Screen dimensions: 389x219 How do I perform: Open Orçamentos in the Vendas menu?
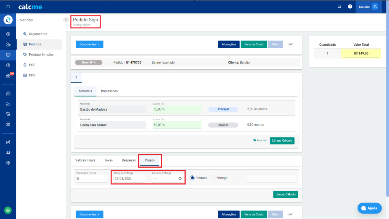click(x=38, y=34)
